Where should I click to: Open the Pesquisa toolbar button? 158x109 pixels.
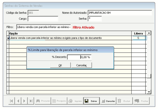click(59, 101)
